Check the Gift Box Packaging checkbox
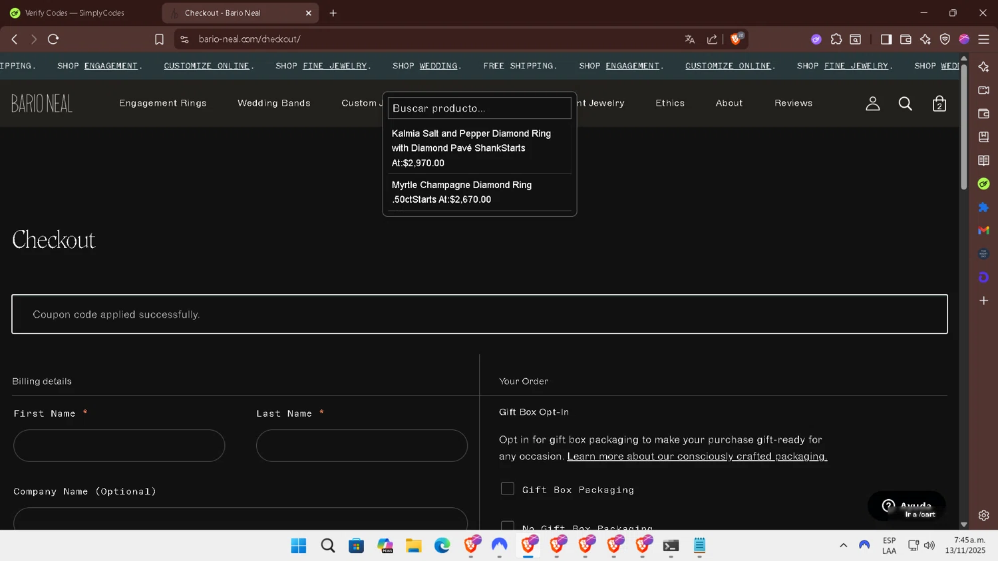 (x=508, y=489)
